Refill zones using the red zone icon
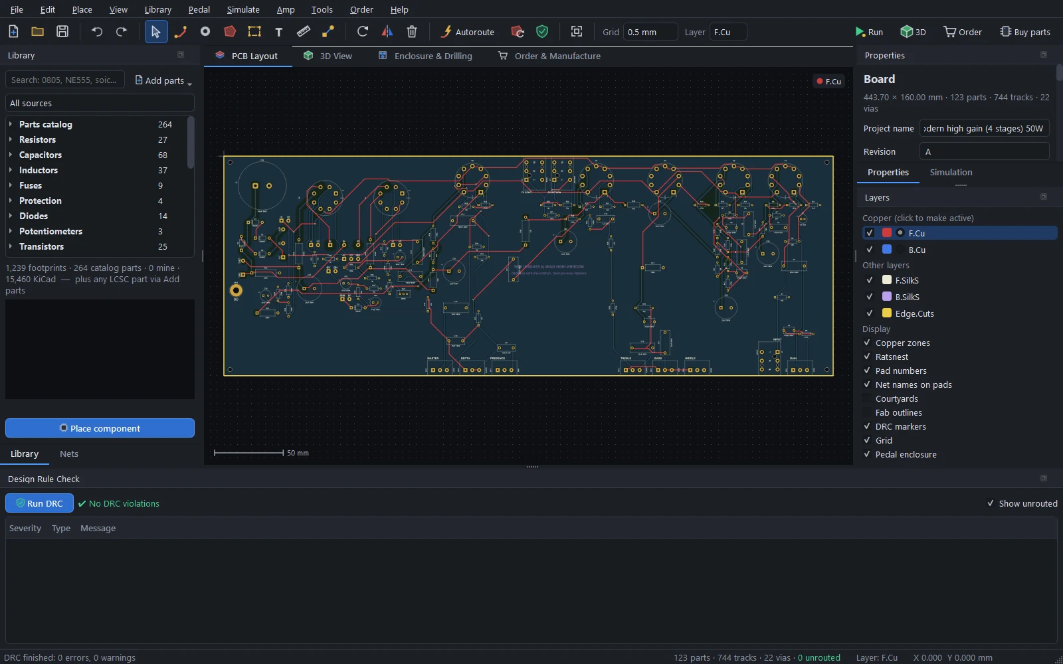Screen dimensions: 1063x664 coord(518,31)
